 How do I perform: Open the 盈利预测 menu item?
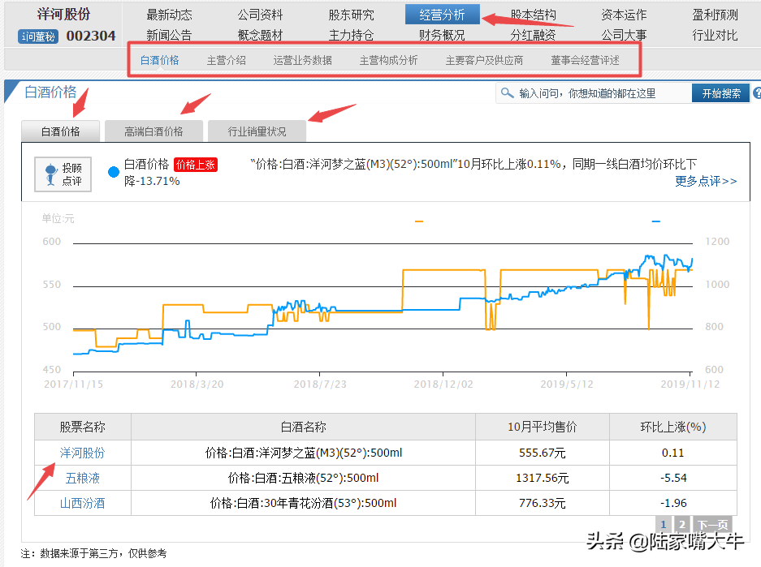(x=715, y=15)
